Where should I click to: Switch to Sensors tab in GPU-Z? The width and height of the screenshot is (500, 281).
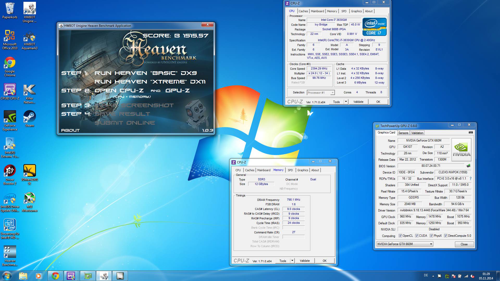pyautogui.click(x=403, y=133)
